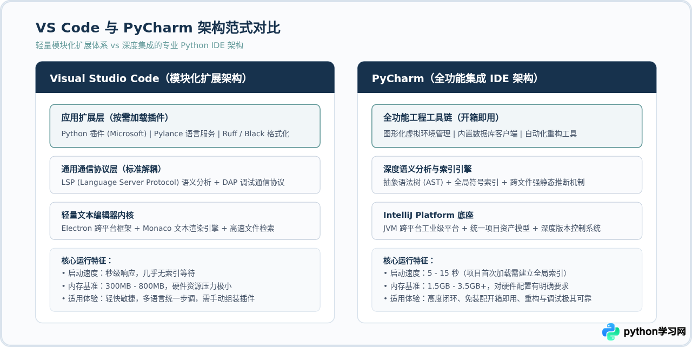Click the bullet "内存基准：300MB - 800MB"
692x347 pixels.
click(147, 286)
